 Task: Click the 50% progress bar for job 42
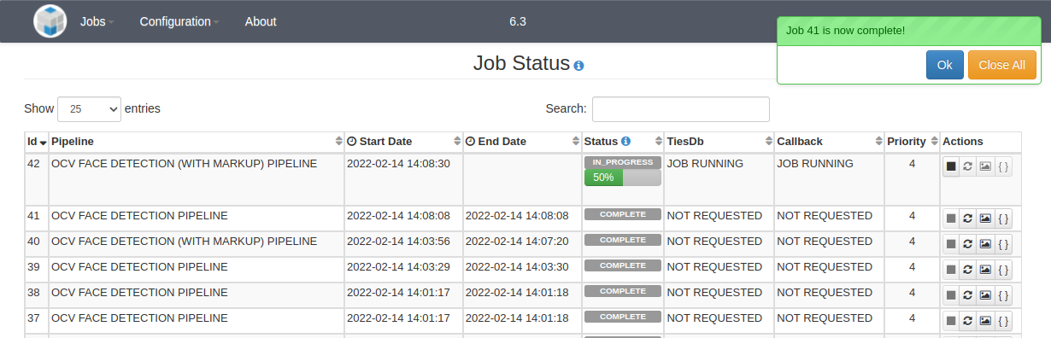click(623, 178)
